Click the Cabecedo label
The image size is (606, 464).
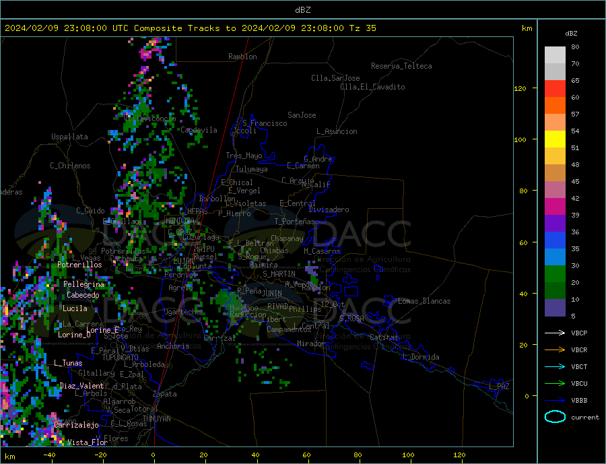click(x=83, y=296)
